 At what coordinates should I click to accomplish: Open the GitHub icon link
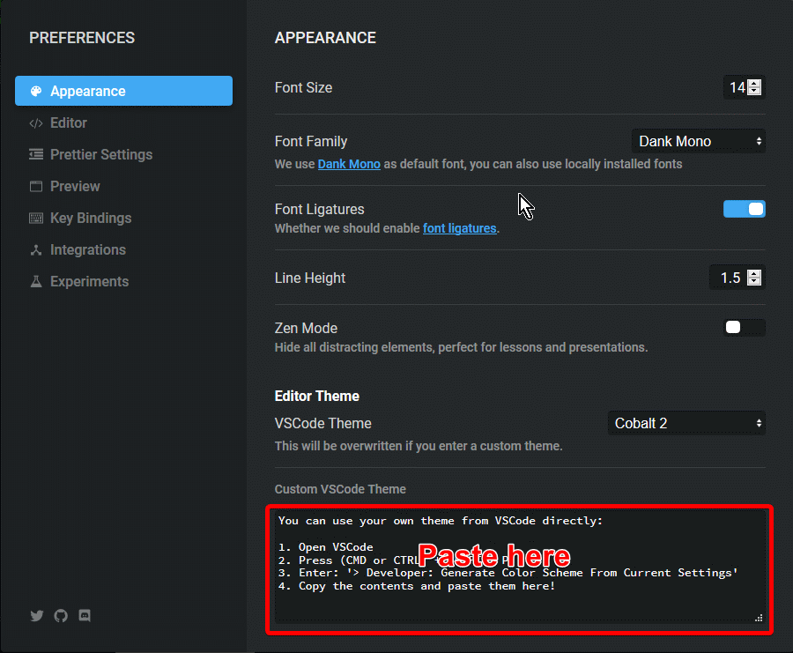coord(61,616)
